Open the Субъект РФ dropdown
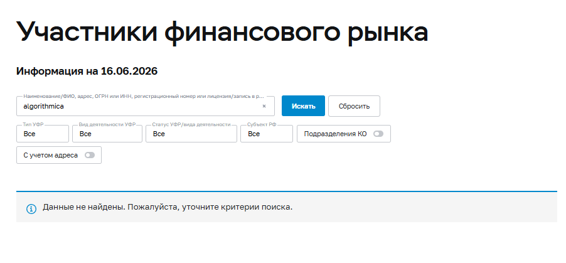 coord(267,134)
